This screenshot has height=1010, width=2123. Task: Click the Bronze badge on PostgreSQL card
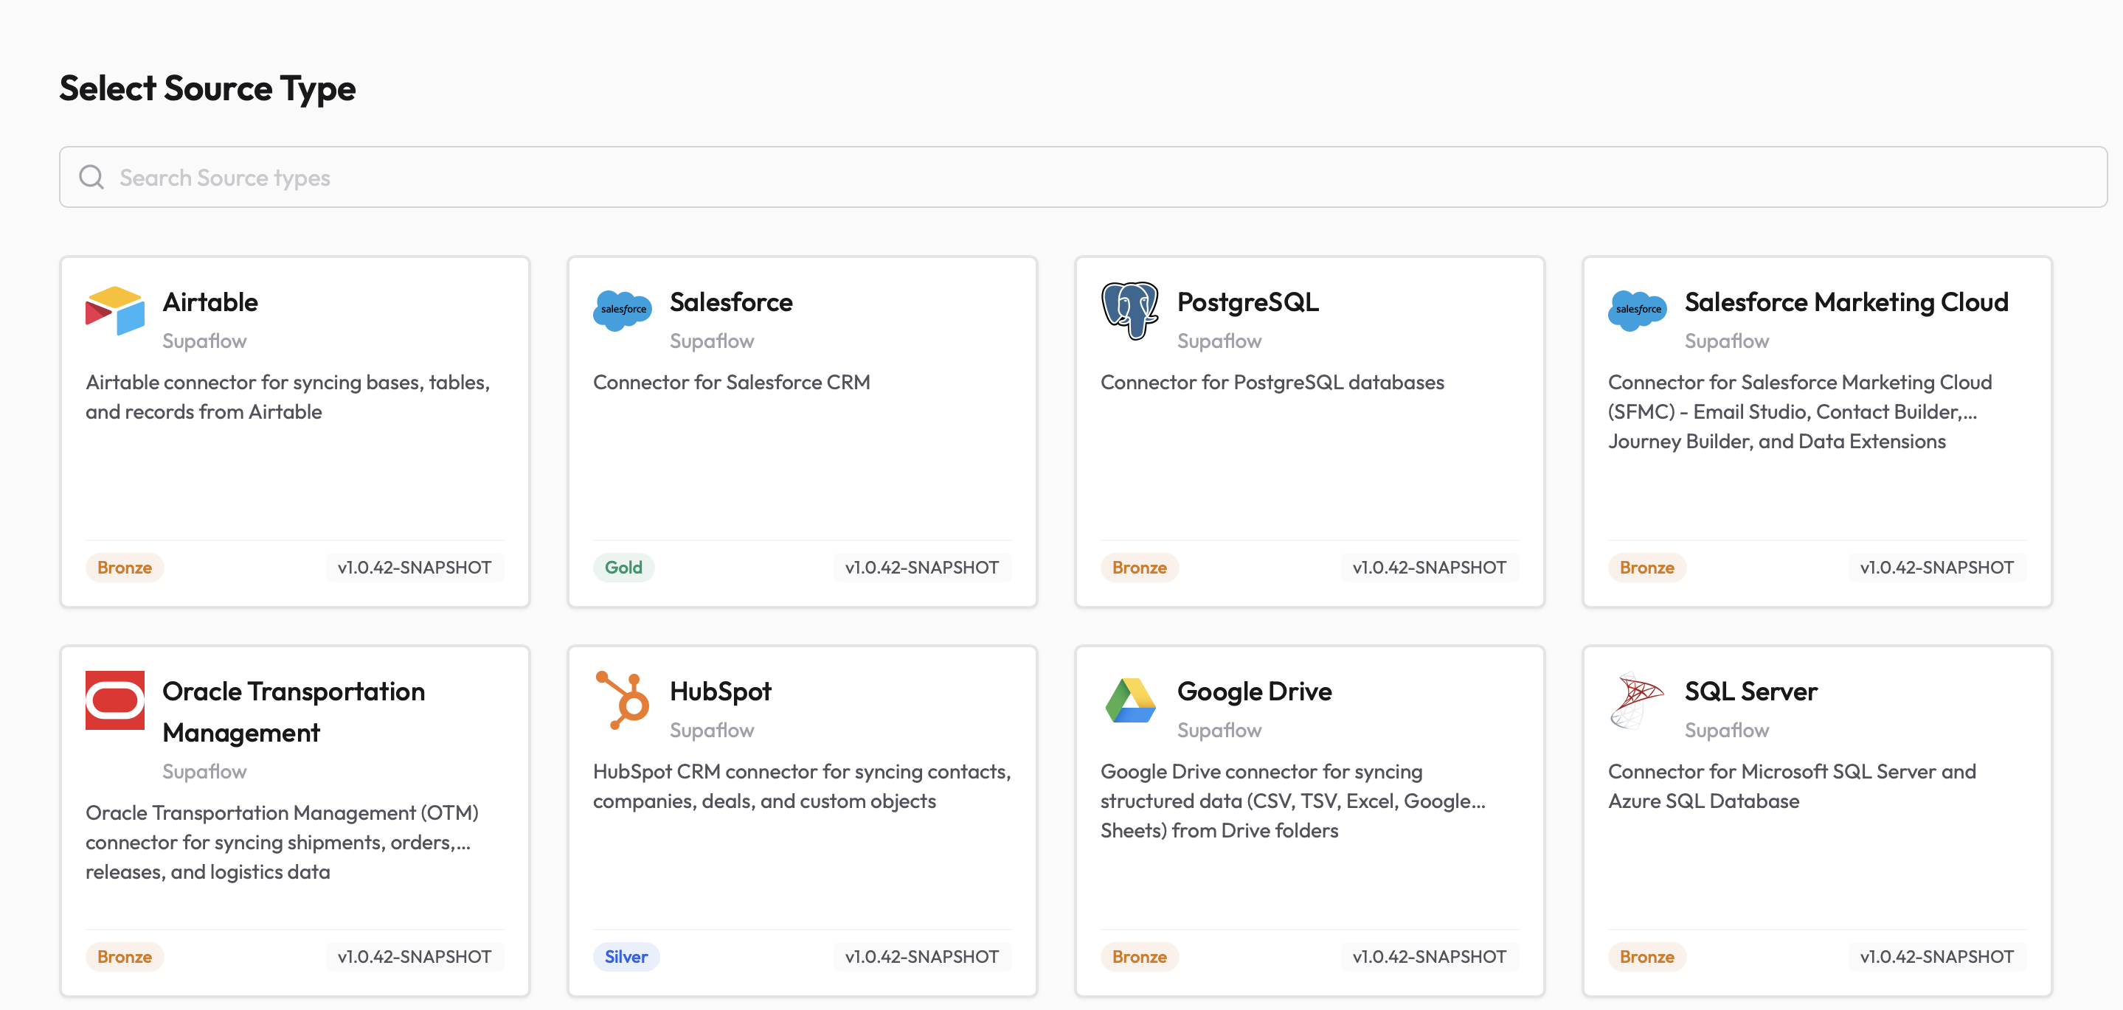coord(1139,568)
